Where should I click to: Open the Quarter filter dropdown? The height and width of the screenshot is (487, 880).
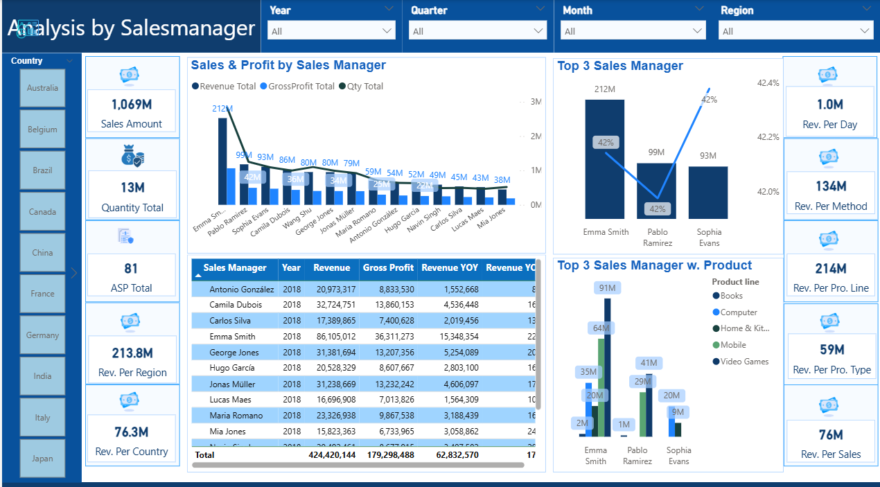click(477, 31)
